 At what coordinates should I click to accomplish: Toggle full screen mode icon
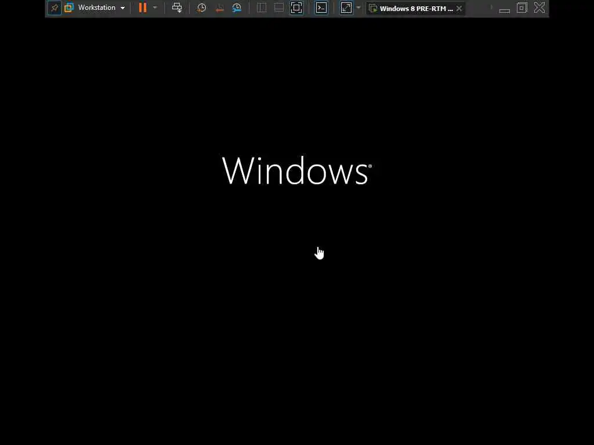296,8
